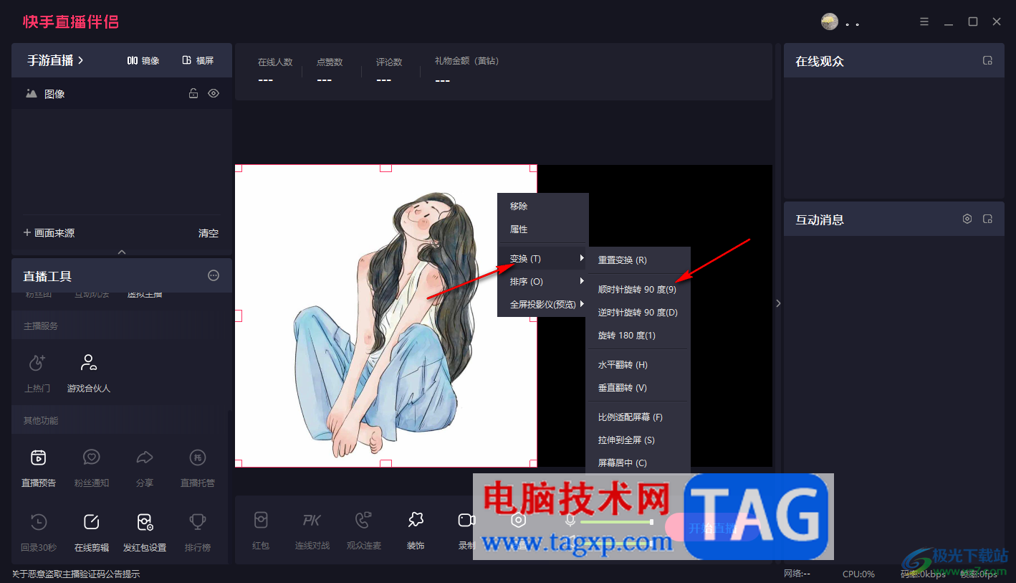1016x583 pixels.
Task: Expand the 全屏投影仪(预览) submenu
Action: coord(543,304)
